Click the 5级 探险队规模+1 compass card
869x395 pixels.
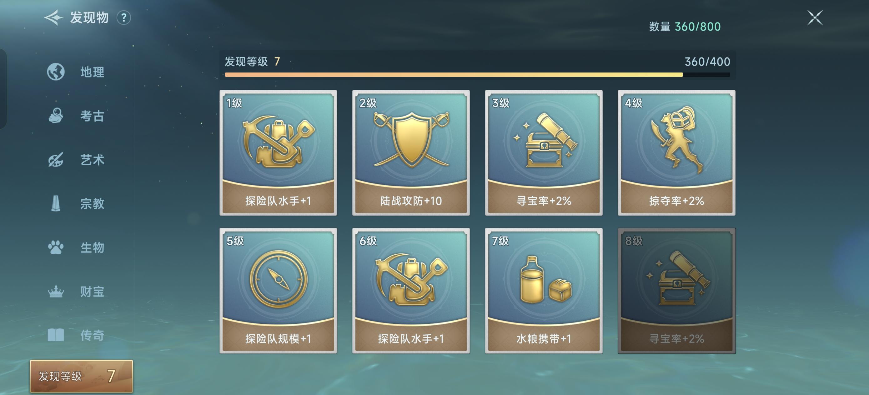278,291
